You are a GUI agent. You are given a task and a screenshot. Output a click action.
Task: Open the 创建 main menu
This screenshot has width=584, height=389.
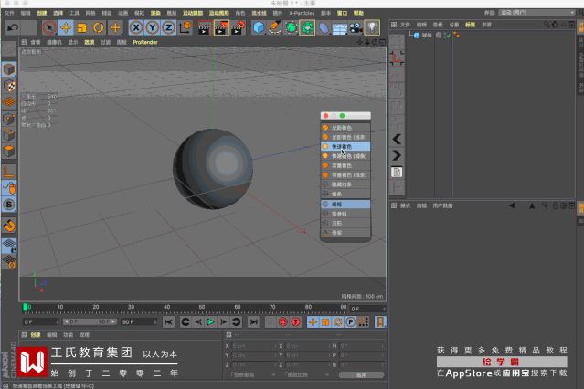click(42, 13)
